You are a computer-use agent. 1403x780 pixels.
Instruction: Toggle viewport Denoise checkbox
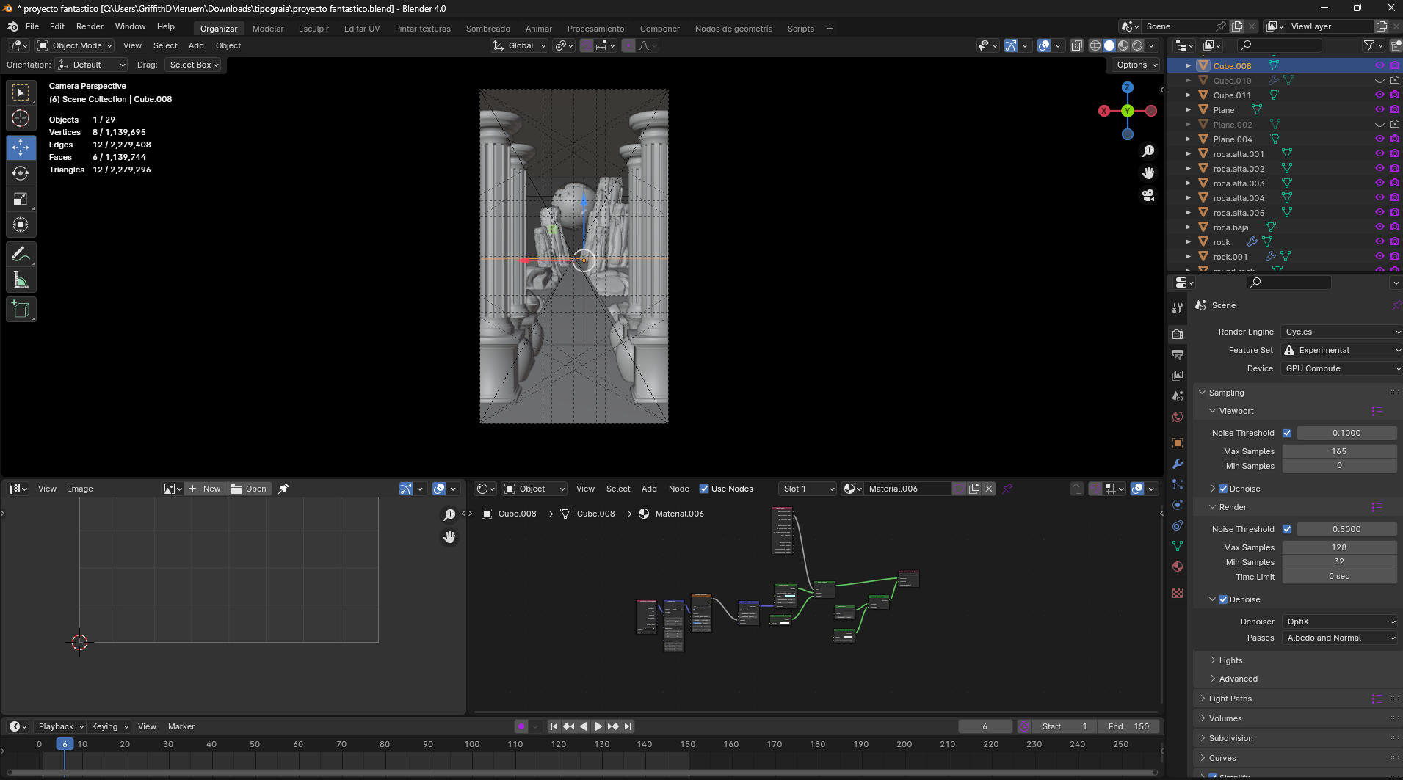1223,489
